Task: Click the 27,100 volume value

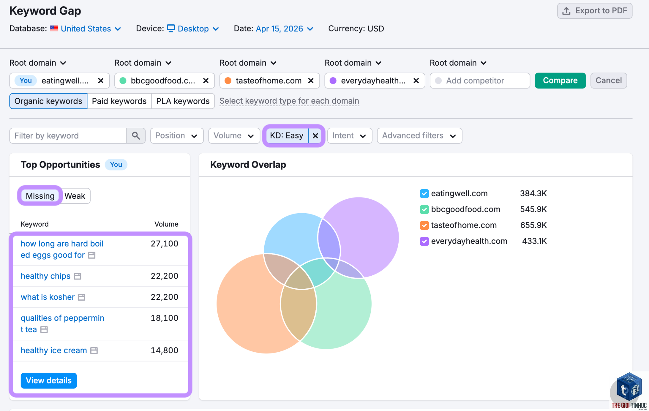Action: 164,244
